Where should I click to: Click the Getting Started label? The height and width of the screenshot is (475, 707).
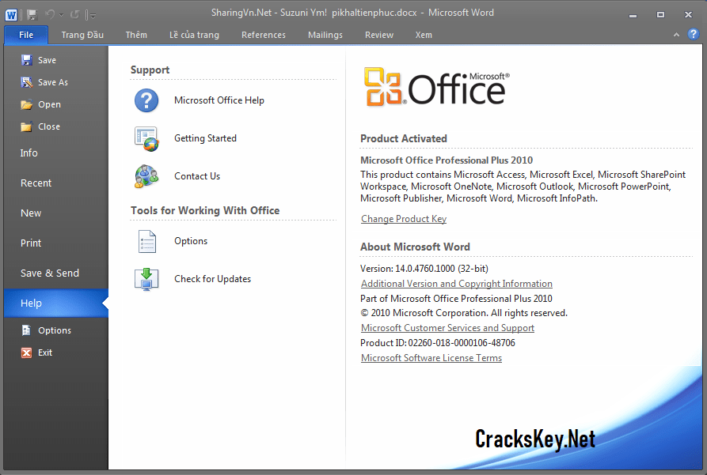point(205,138)
